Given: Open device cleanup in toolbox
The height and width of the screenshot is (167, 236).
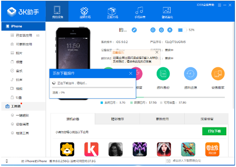Looking at the screenshot, I should 23,124.
